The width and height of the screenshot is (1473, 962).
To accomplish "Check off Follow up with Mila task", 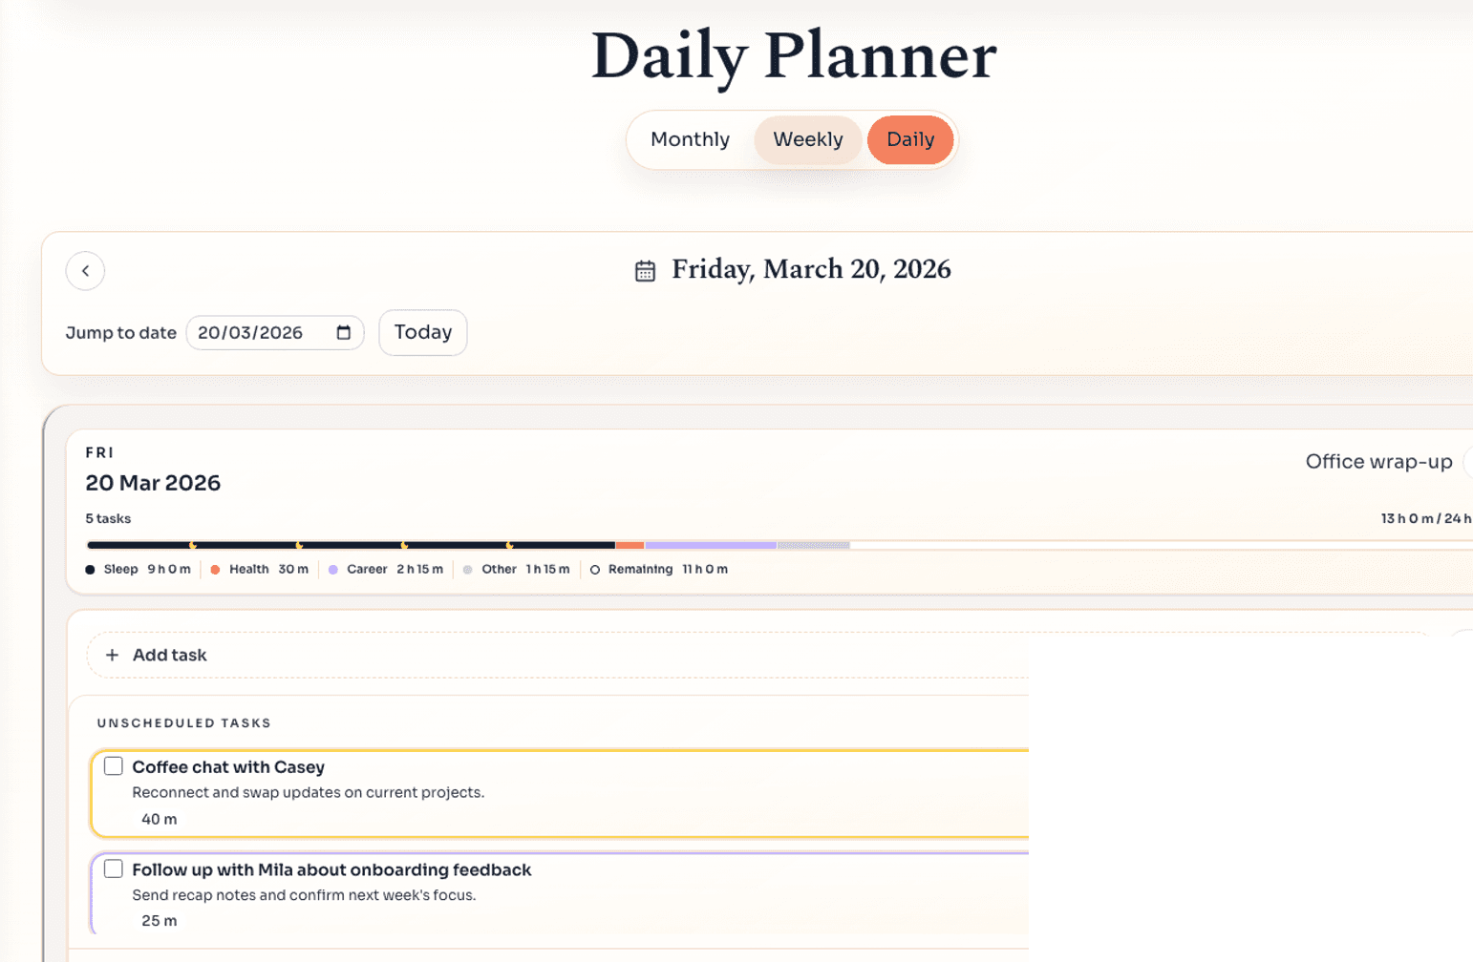I will click(113, 868).
